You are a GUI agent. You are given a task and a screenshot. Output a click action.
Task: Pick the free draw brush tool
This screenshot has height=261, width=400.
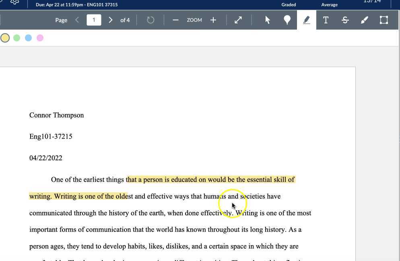(x=364, y=20)
